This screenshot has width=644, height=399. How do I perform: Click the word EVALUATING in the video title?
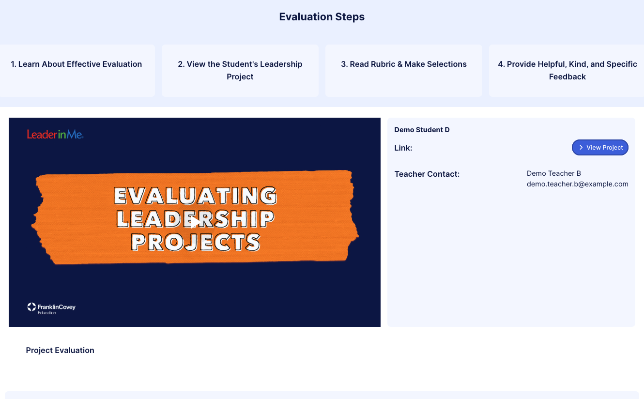(195, 196)
